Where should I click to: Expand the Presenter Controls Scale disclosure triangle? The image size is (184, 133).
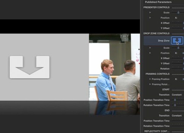tap(150, 13)
